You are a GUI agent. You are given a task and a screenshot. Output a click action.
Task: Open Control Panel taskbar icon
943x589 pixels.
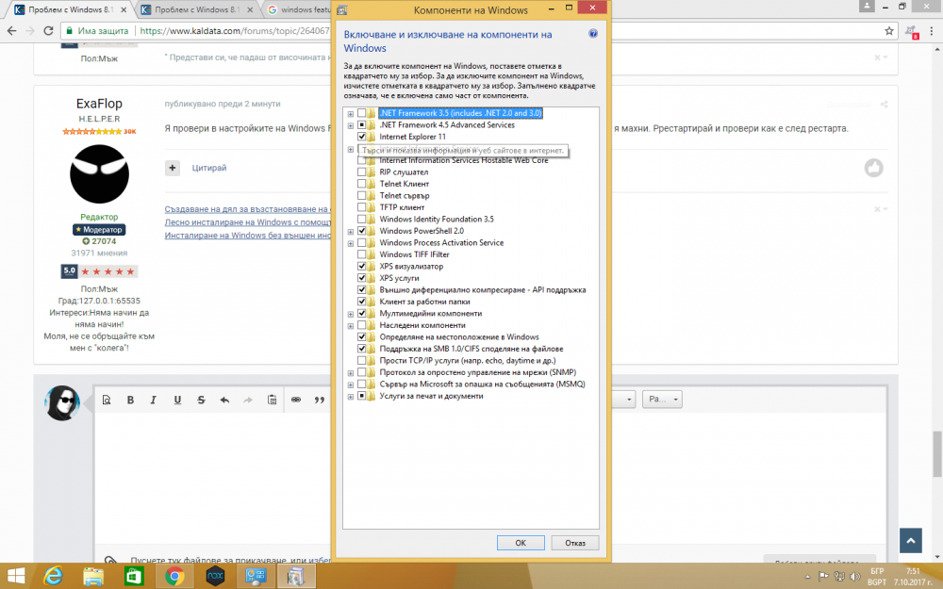tap(256, 577)
